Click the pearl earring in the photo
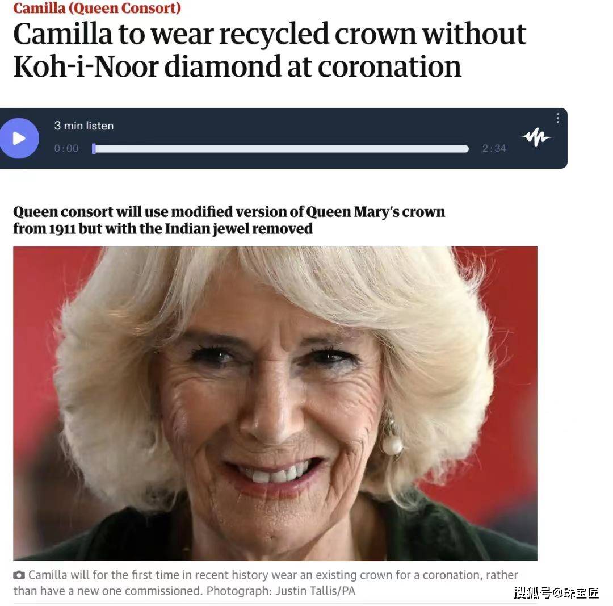 392,443
